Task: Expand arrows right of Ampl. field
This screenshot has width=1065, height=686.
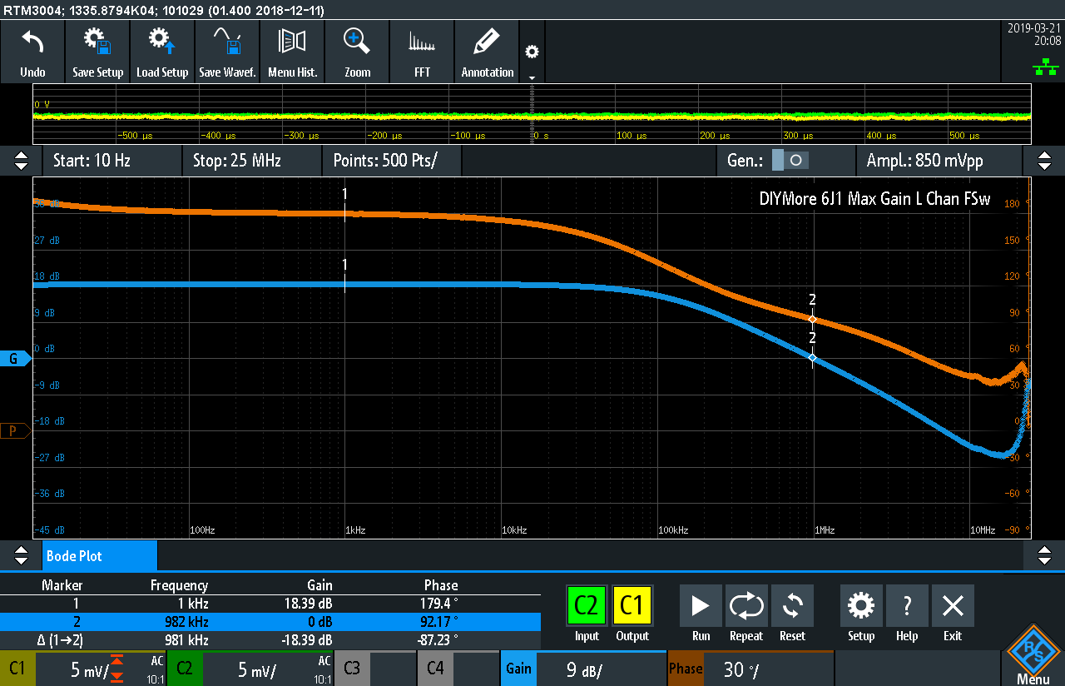Action: (1045, 160)
